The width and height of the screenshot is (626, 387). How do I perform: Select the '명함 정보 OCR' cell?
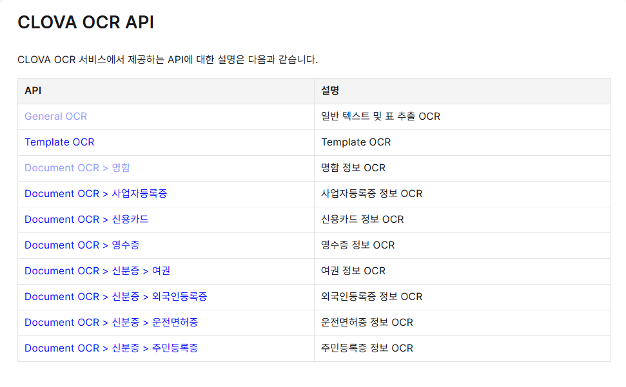[462, 168]
